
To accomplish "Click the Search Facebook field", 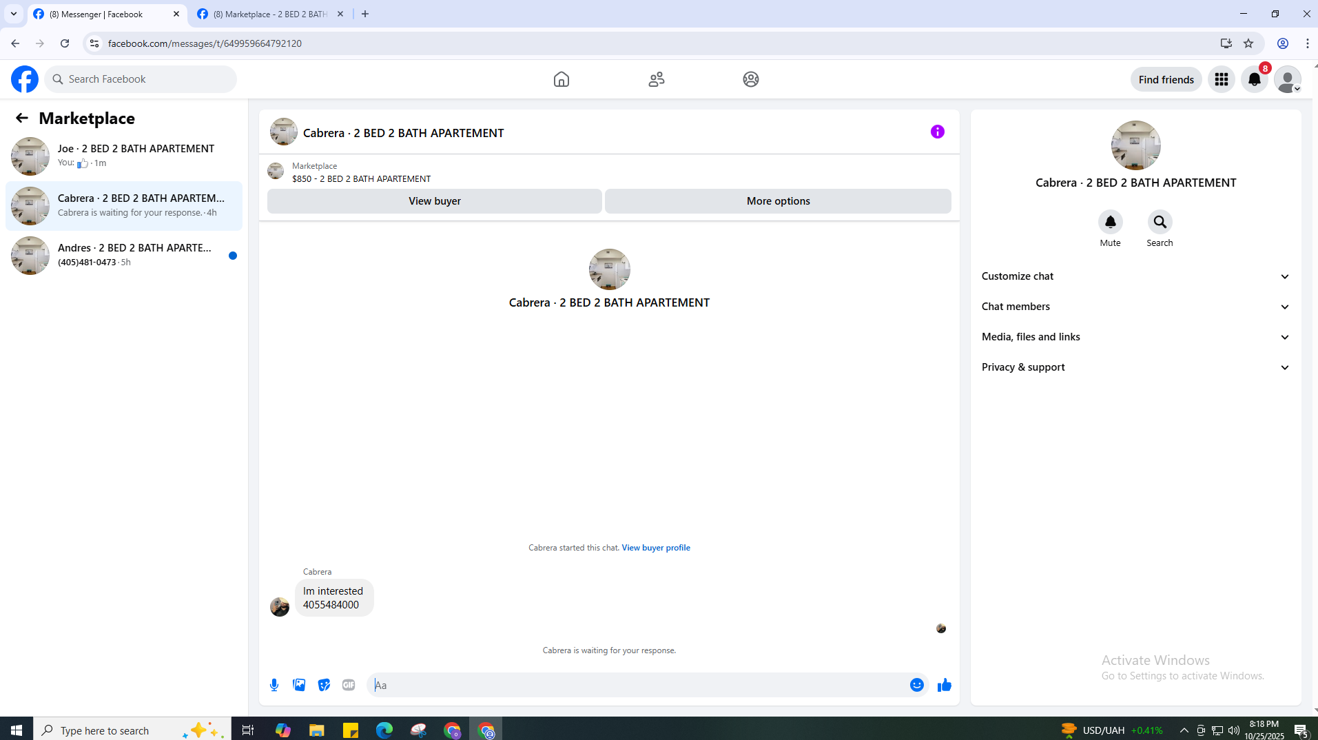I will tap(141, 79).
